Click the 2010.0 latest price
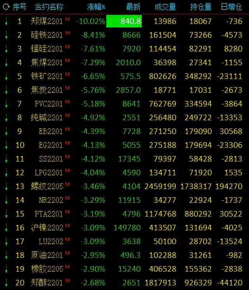Viewport: 249px width, 290px height. point(128,62)
